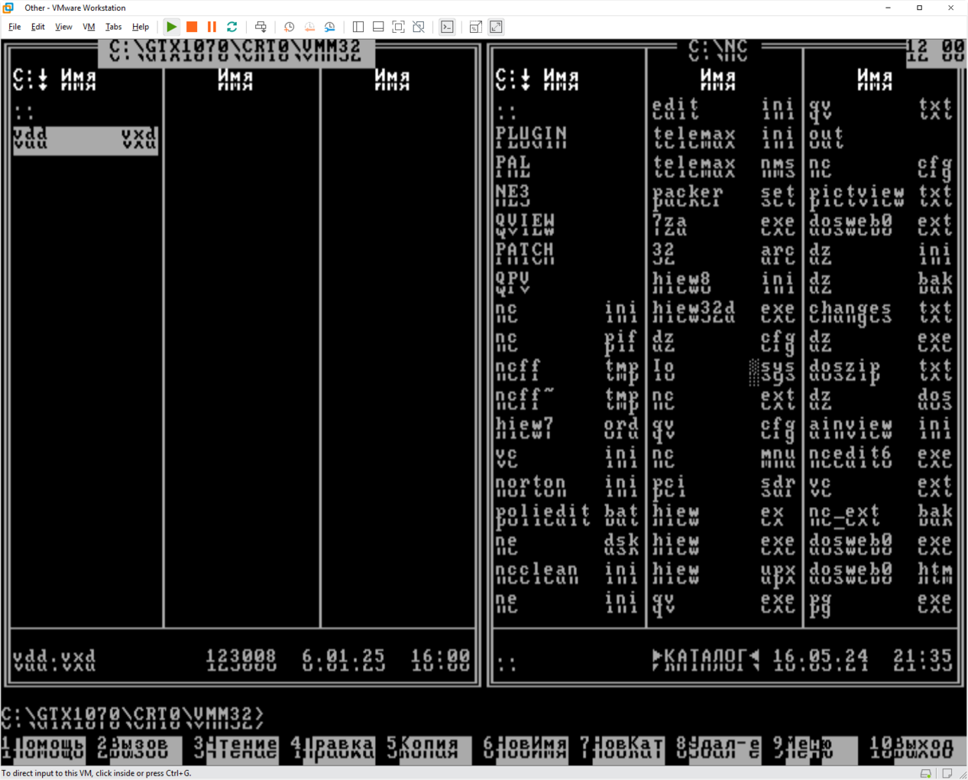Select the hiew7.ord file
This screenshot has height=780, width=968.
(x=567, y=428)
